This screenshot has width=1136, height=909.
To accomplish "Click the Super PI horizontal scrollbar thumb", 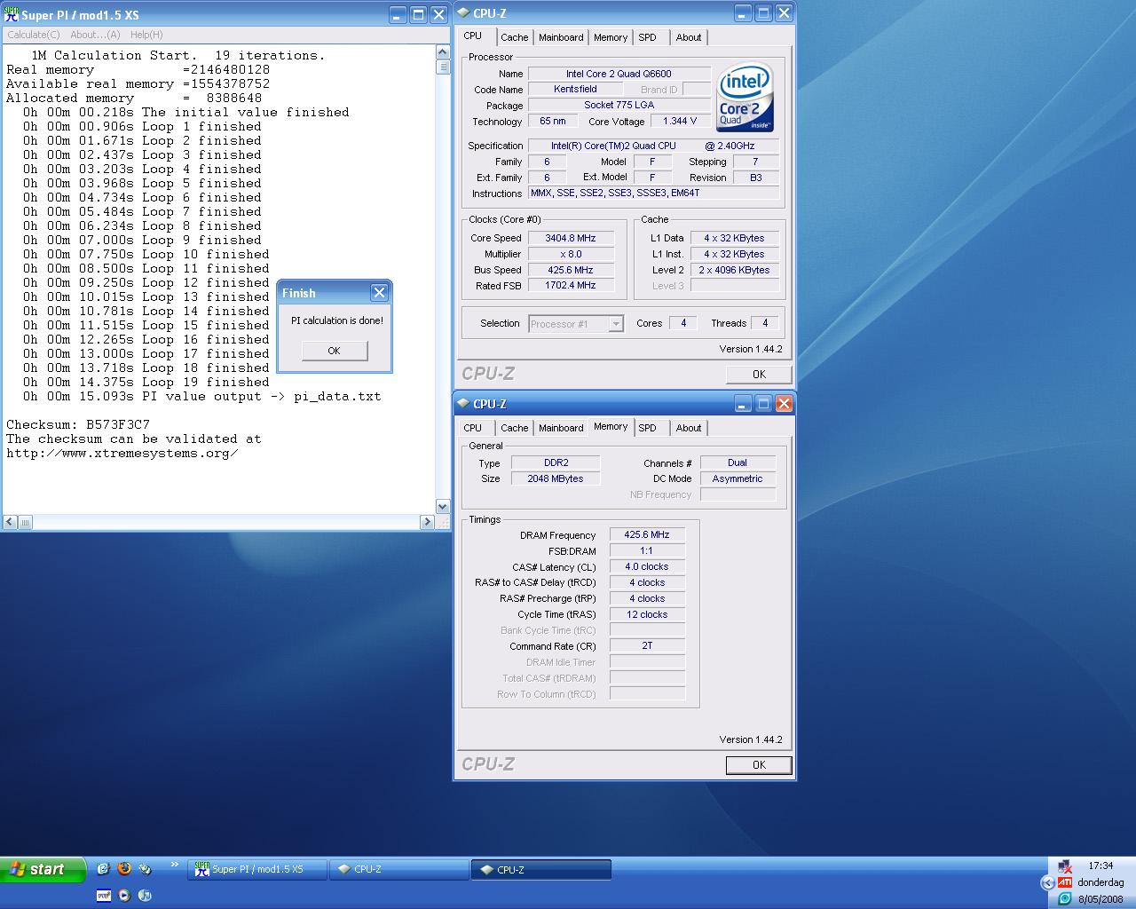I will pos(25,522).
